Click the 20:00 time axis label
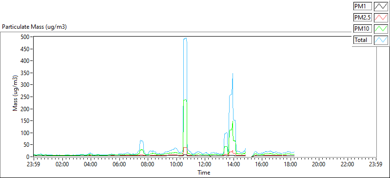The width and height of the screenshot is (390, 178). point(319,164)
